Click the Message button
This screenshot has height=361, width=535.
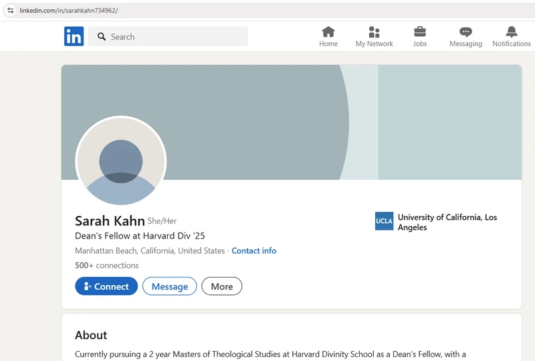(170, 286)
